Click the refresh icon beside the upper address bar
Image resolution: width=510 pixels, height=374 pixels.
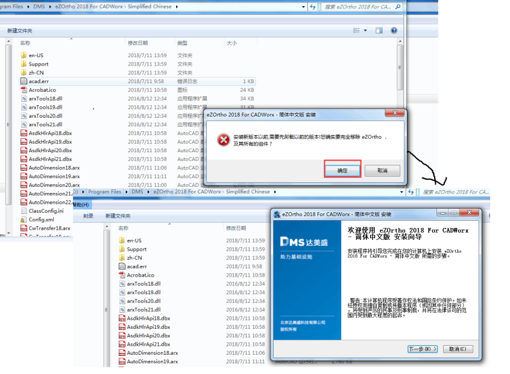(x=313, y=6)
